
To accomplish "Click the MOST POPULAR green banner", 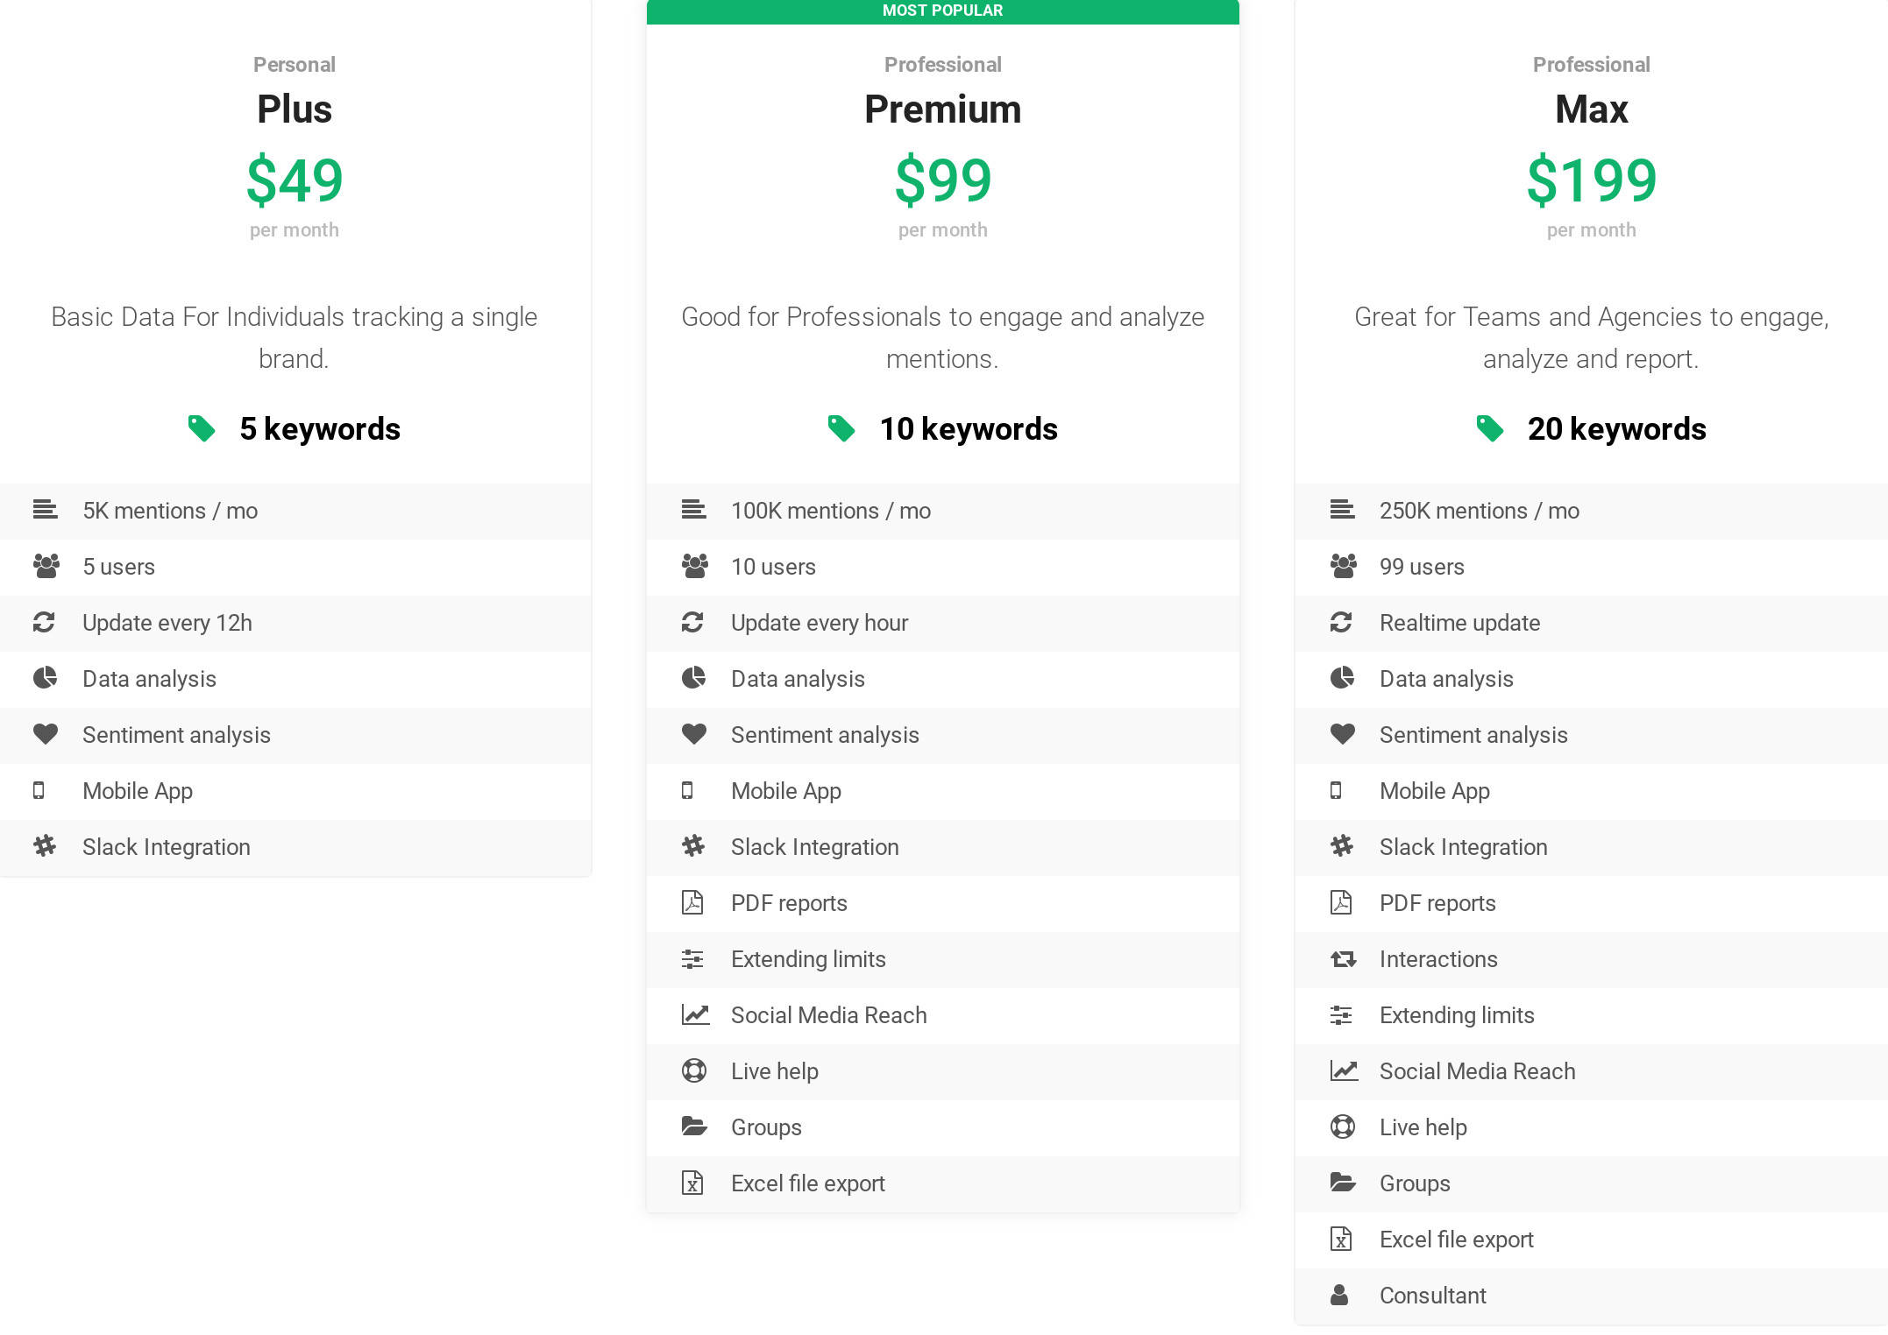I will (x=942, y=11).
